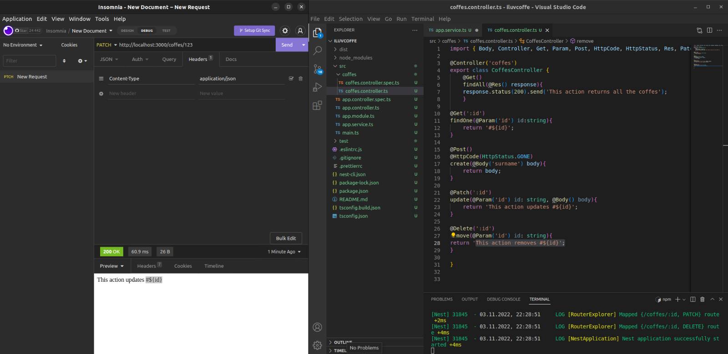The width and height of the screenshot is (728, 354).
Task: Select the New Request PTCH item
Action: (x=47, y=77)
